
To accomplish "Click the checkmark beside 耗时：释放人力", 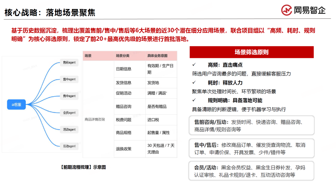I will (x=194, y=82).
